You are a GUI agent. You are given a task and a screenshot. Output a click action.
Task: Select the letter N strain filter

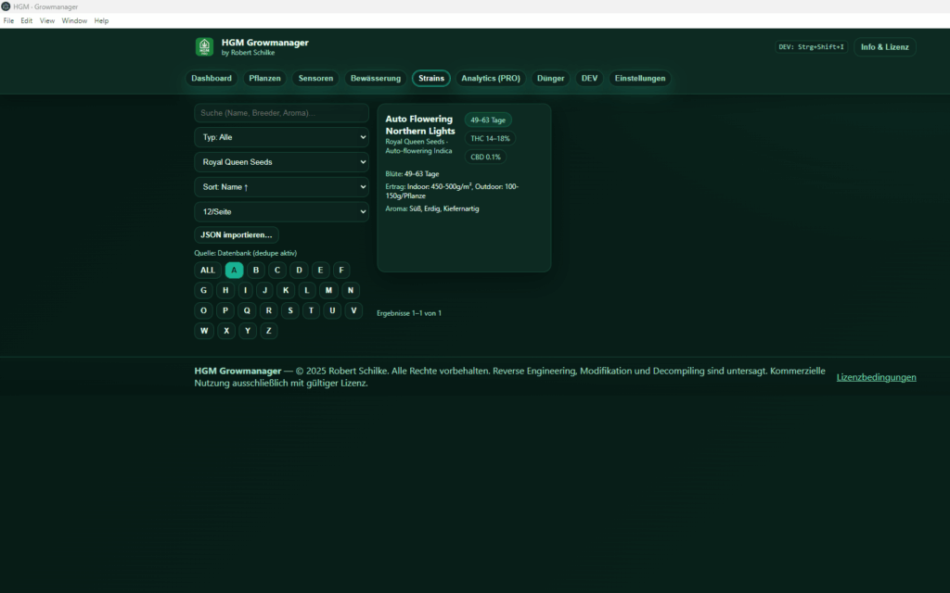[350, 290]
